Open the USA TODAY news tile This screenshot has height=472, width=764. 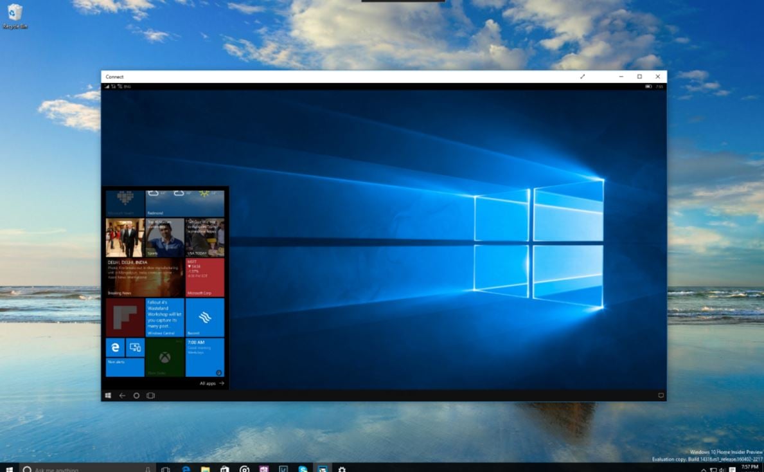[x=204, y=237]
